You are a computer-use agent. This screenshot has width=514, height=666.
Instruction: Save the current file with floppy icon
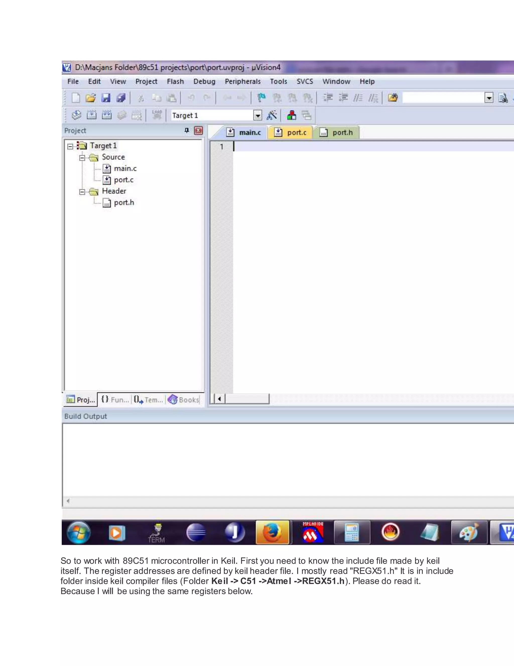point(106,98)
